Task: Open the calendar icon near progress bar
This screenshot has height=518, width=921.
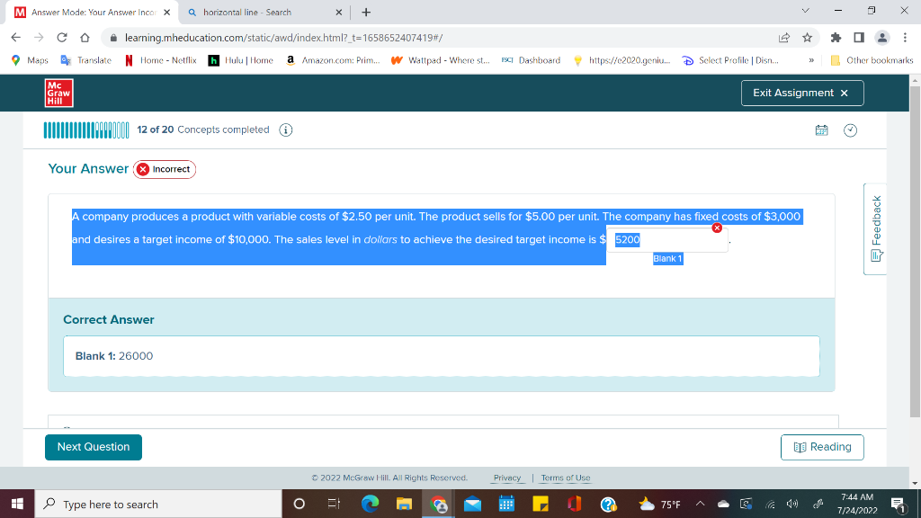Action: coord(821,129)
